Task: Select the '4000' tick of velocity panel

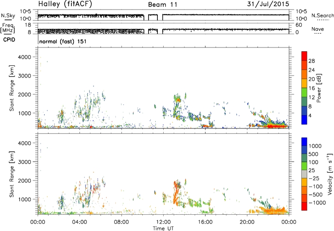Action: (25, 143)
